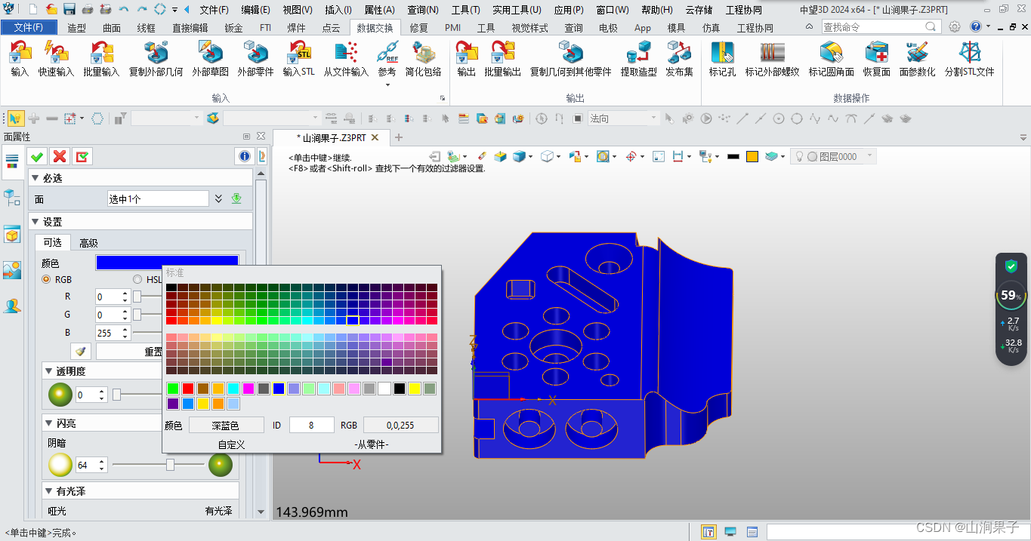
Task: Select the RGB radio button
Action: [47, 279]
